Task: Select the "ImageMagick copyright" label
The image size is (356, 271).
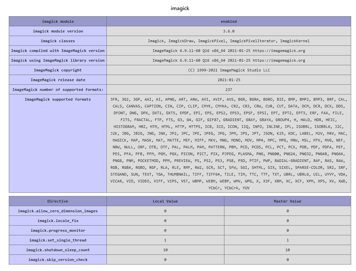Action: (58, 70)
